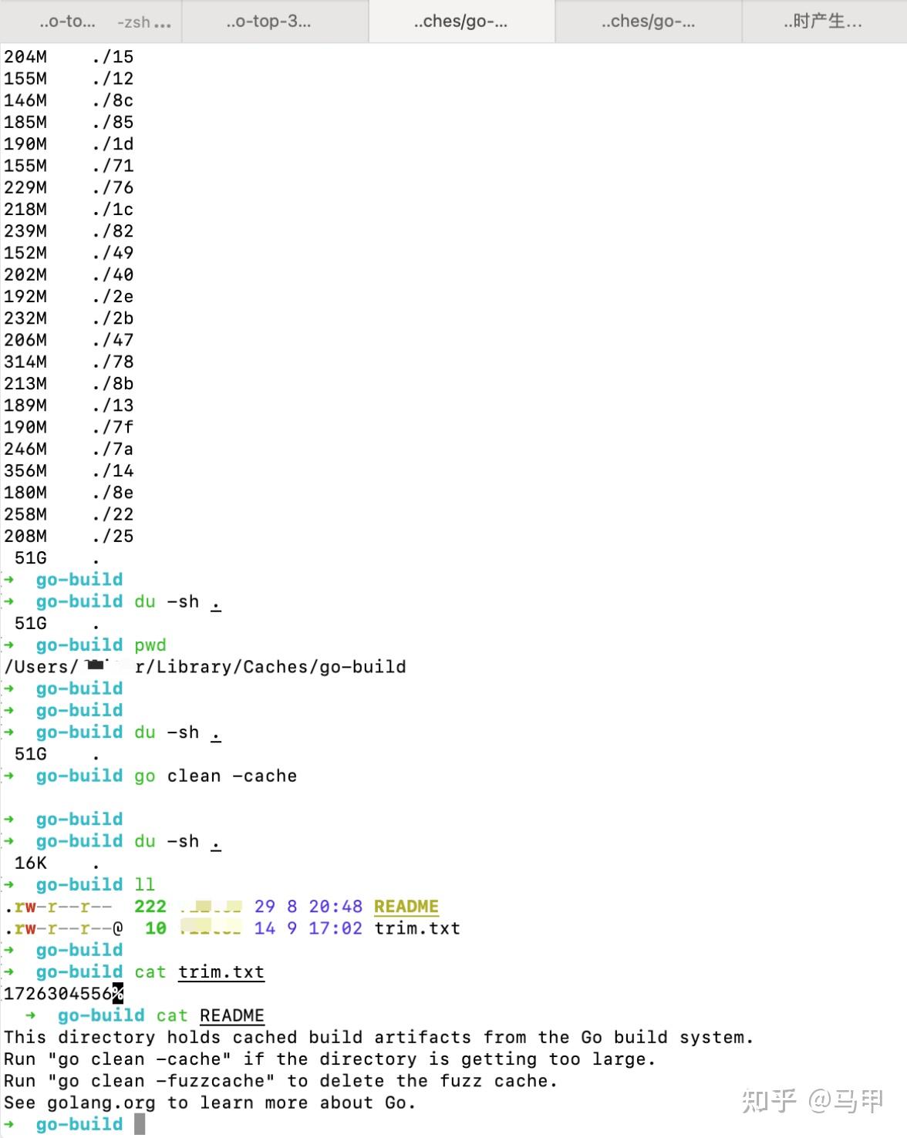
Task: Click the trim.txt filename in the ll listing
Action: pos(417,928)
